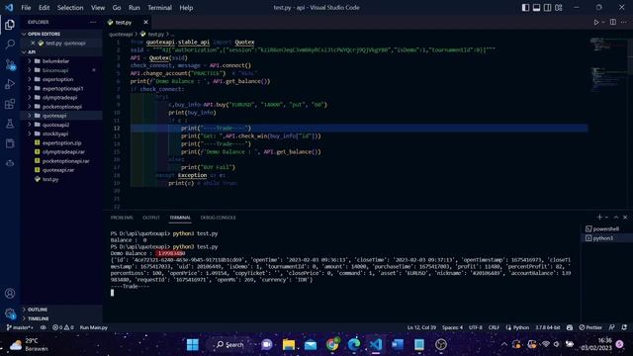633x356 pixels.
Task: Open Run and Debug view
Action: pos(10,84)
